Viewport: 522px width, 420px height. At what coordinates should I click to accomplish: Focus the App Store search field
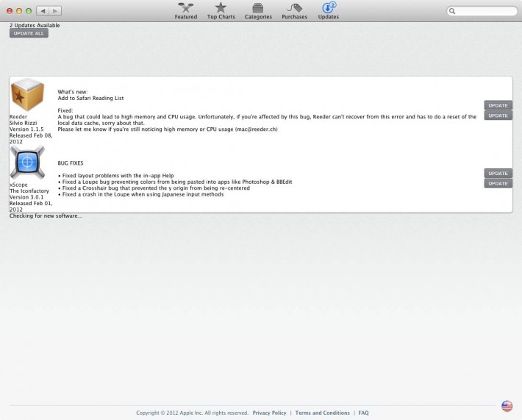pyautogui.click(x=482, y=11)
